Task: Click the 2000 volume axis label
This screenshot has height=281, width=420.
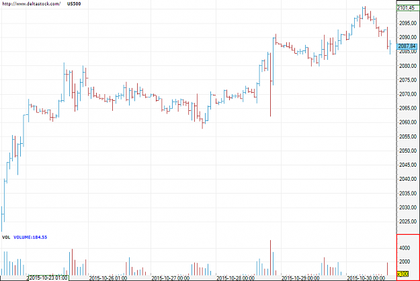Action: pyautogui.click(x=405, y=262)
